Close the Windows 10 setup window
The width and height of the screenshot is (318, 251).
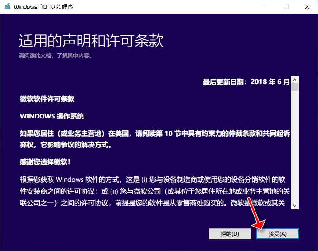(x=307, y=7)
